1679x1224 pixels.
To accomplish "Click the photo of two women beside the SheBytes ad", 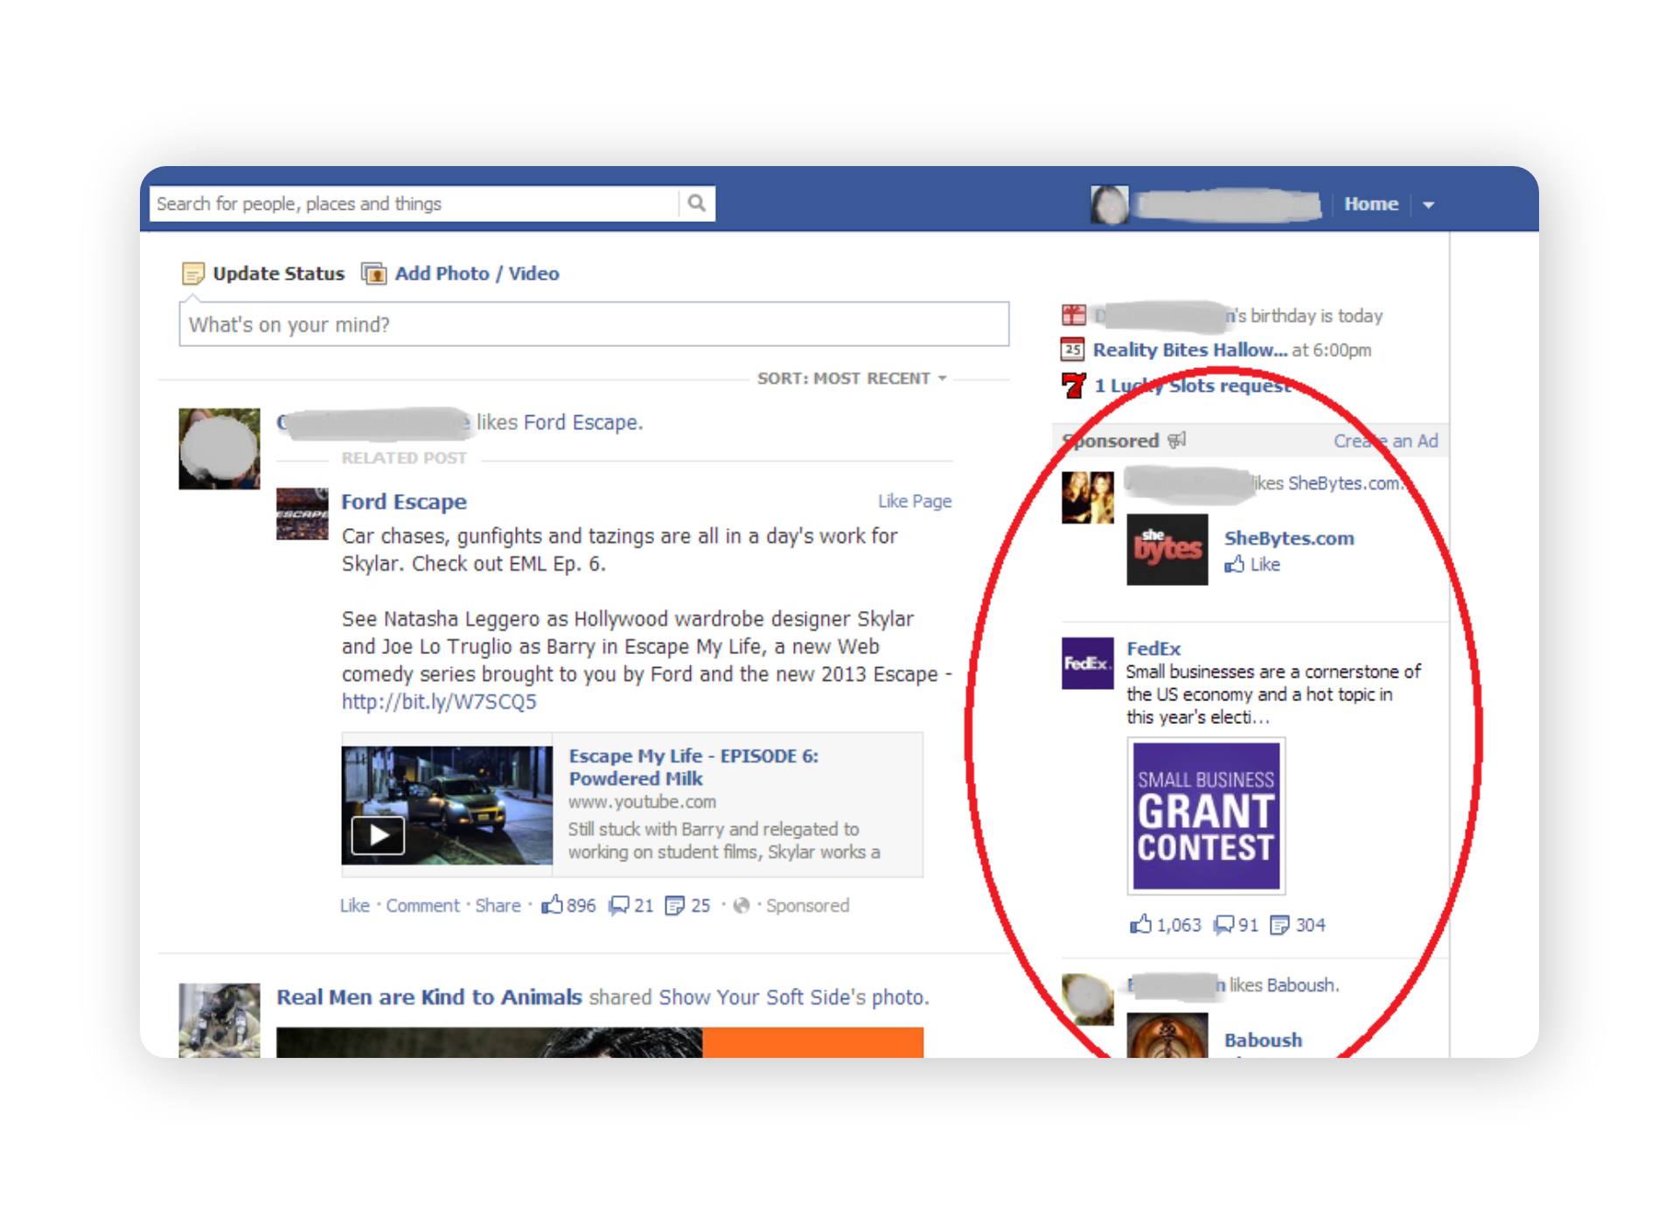I will pos(1087,497).
